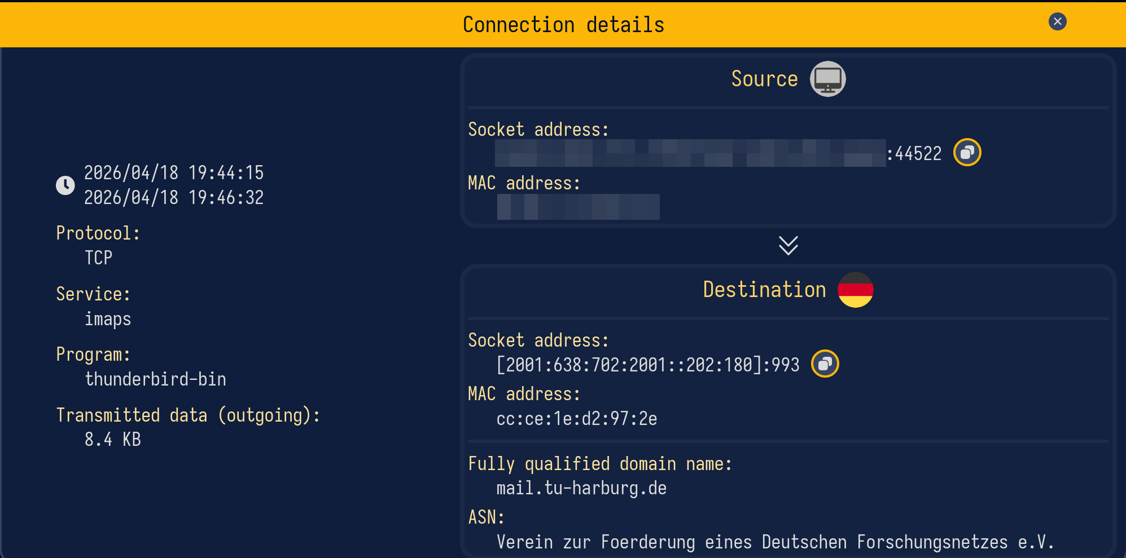Image resolution: width=1126 pixels, height=558 pixels.
Task: Click the domain name mail.tu-harburg.de
Action: coord(581,488)
